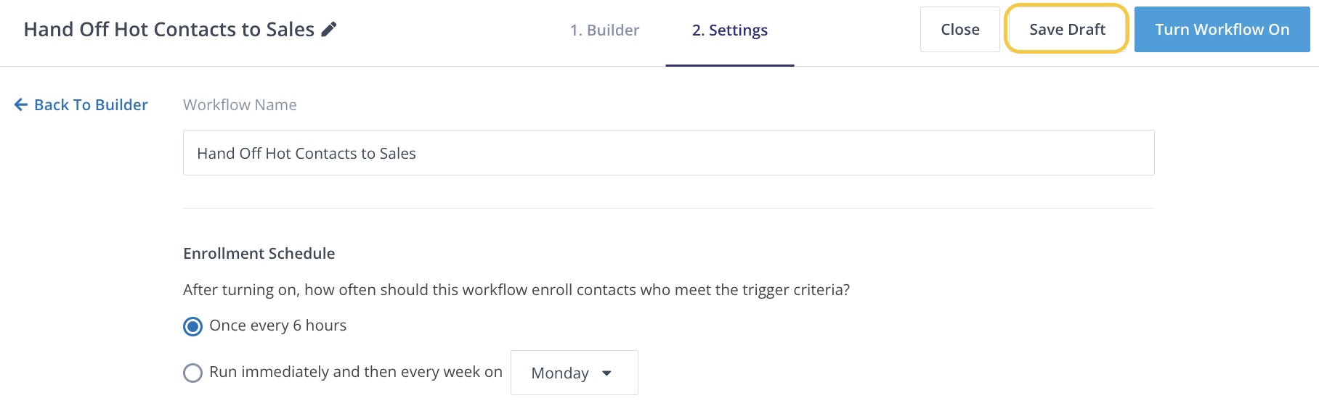1319x406 pixels.
Task: Focus the Workflow Name text field
Action: (668, 153)
